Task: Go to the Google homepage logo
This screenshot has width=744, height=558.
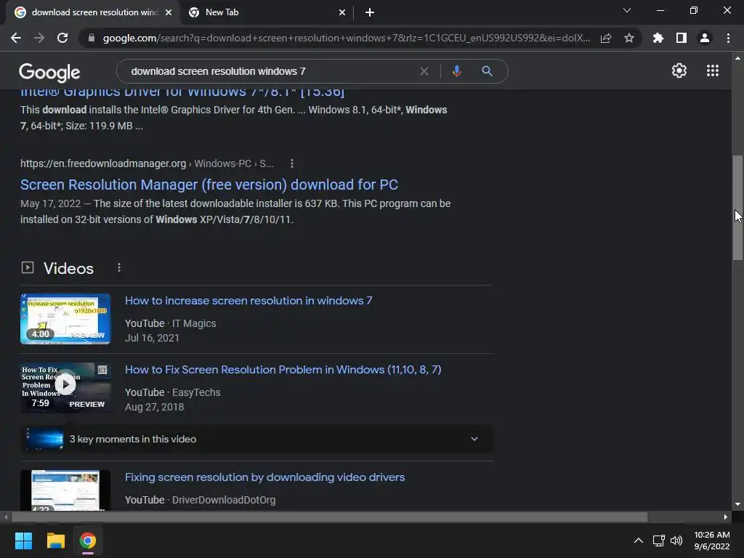Action: point(49,72)
